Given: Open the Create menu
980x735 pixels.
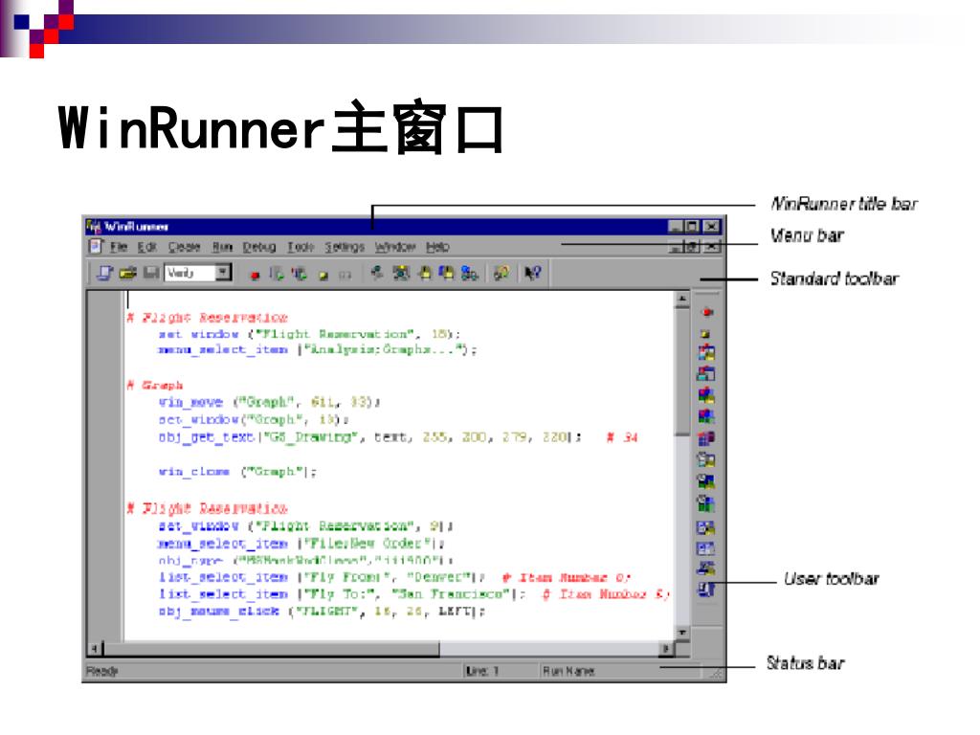Looking at the screenshot, I should [184, 247].
